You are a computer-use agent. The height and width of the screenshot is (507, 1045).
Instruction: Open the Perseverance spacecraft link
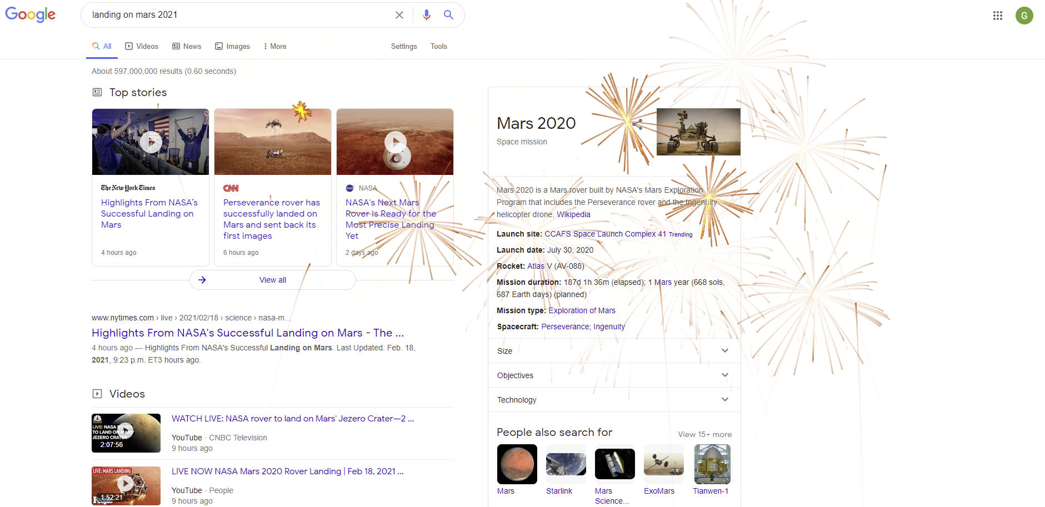click(565, 327)
